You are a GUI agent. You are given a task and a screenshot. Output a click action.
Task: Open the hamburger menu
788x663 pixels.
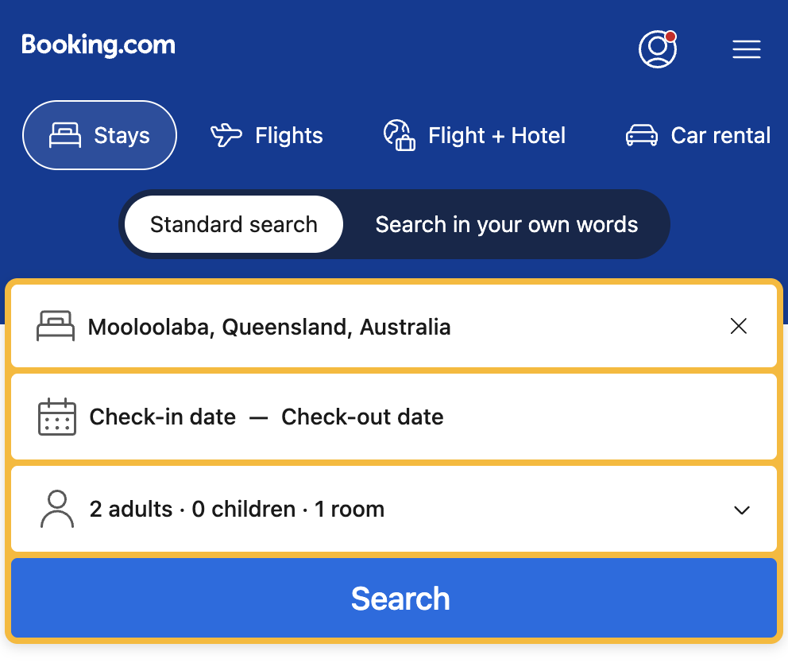pyautogui.click(x=746, y=49)
